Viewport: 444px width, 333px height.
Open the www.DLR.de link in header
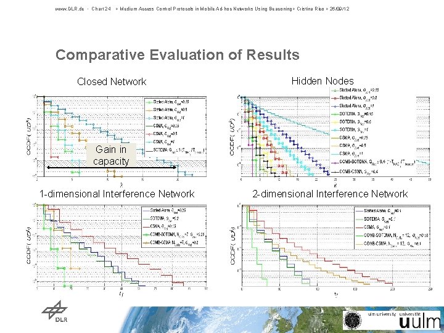pos(70,9)
